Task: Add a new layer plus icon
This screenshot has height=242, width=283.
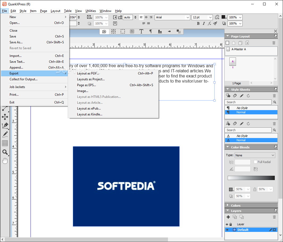Action: 228,217
